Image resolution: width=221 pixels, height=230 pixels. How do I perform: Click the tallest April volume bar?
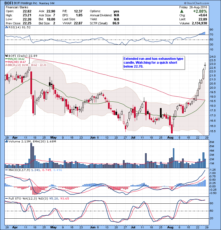coord(31,155)
